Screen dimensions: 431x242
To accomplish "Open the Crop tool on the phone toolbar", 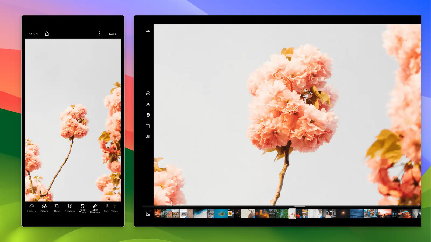I will (57, 208).
